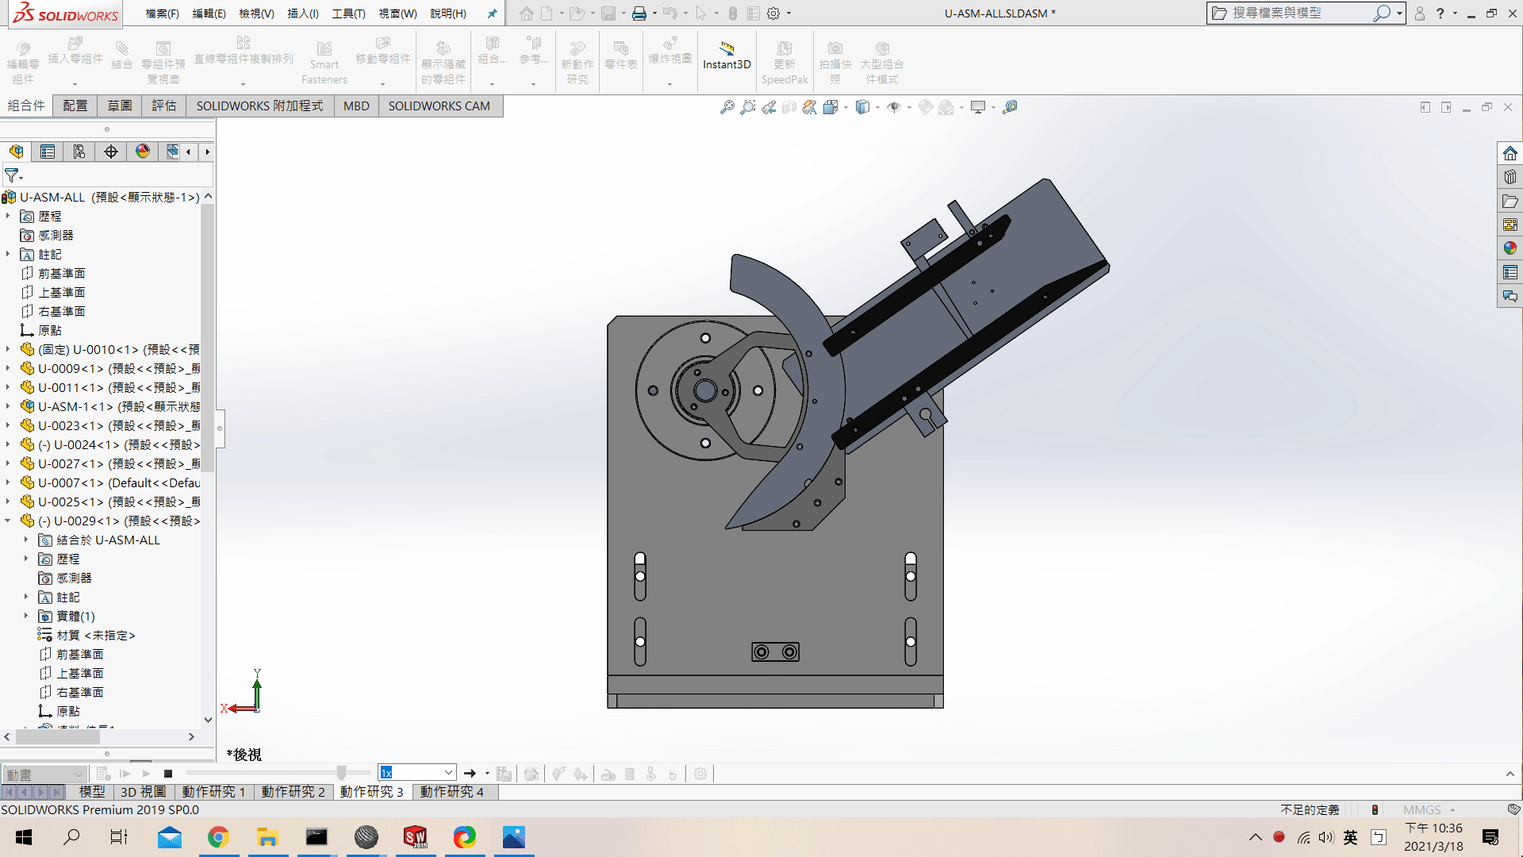Viewport: 1523px width, 857px height.
Task: Switch to the 動作研究 2 tab
Action: (293, 792)
